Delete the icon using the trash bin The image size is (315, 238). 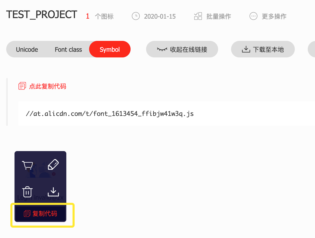[x=27, y=192]
